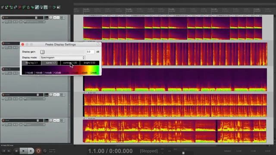Open the Project Settings toolbar icon
This screenshot has height=155, width=276.
[16, 7]
